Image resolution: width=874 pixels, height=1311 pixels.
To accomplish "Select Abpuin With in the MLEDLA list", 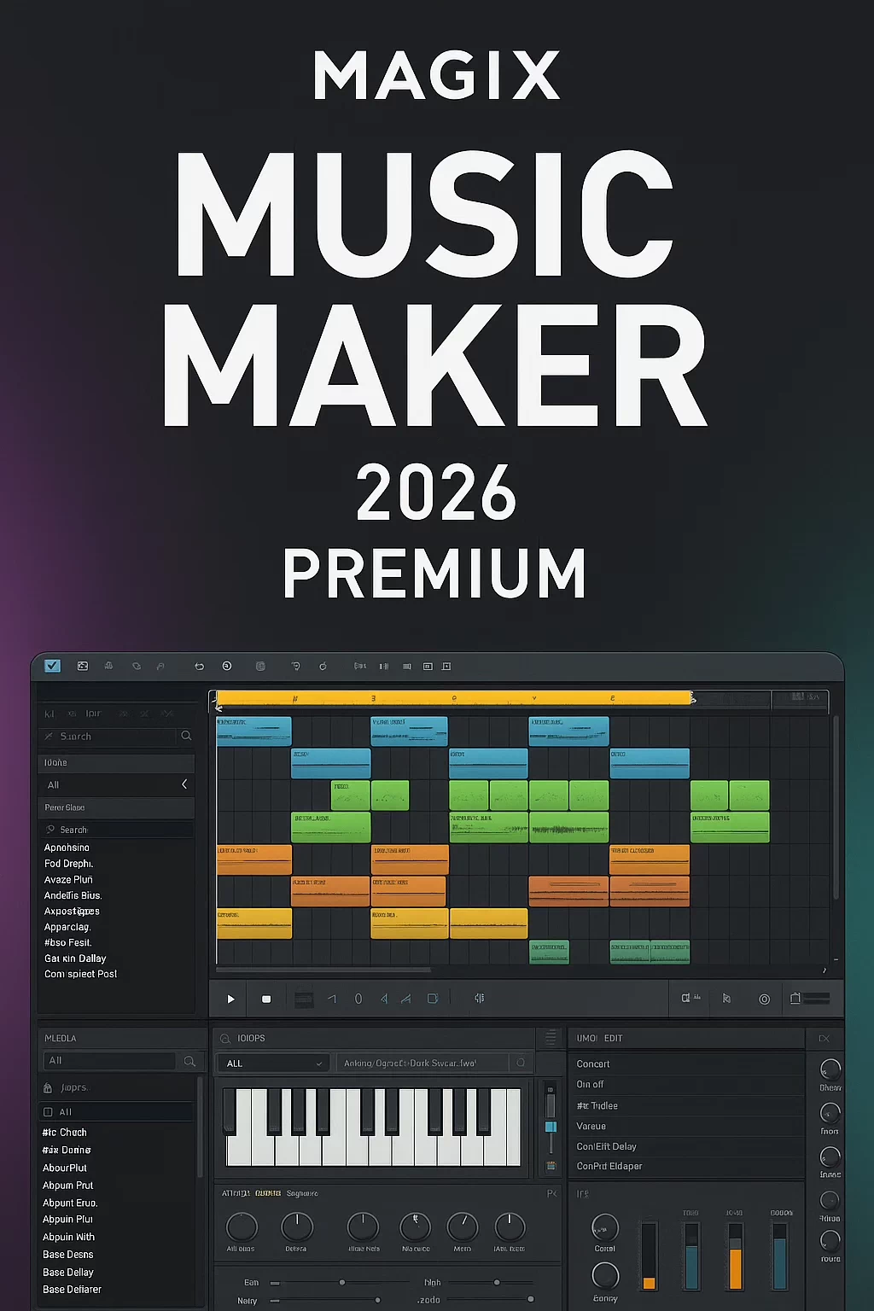I will tap(68, 1237).
